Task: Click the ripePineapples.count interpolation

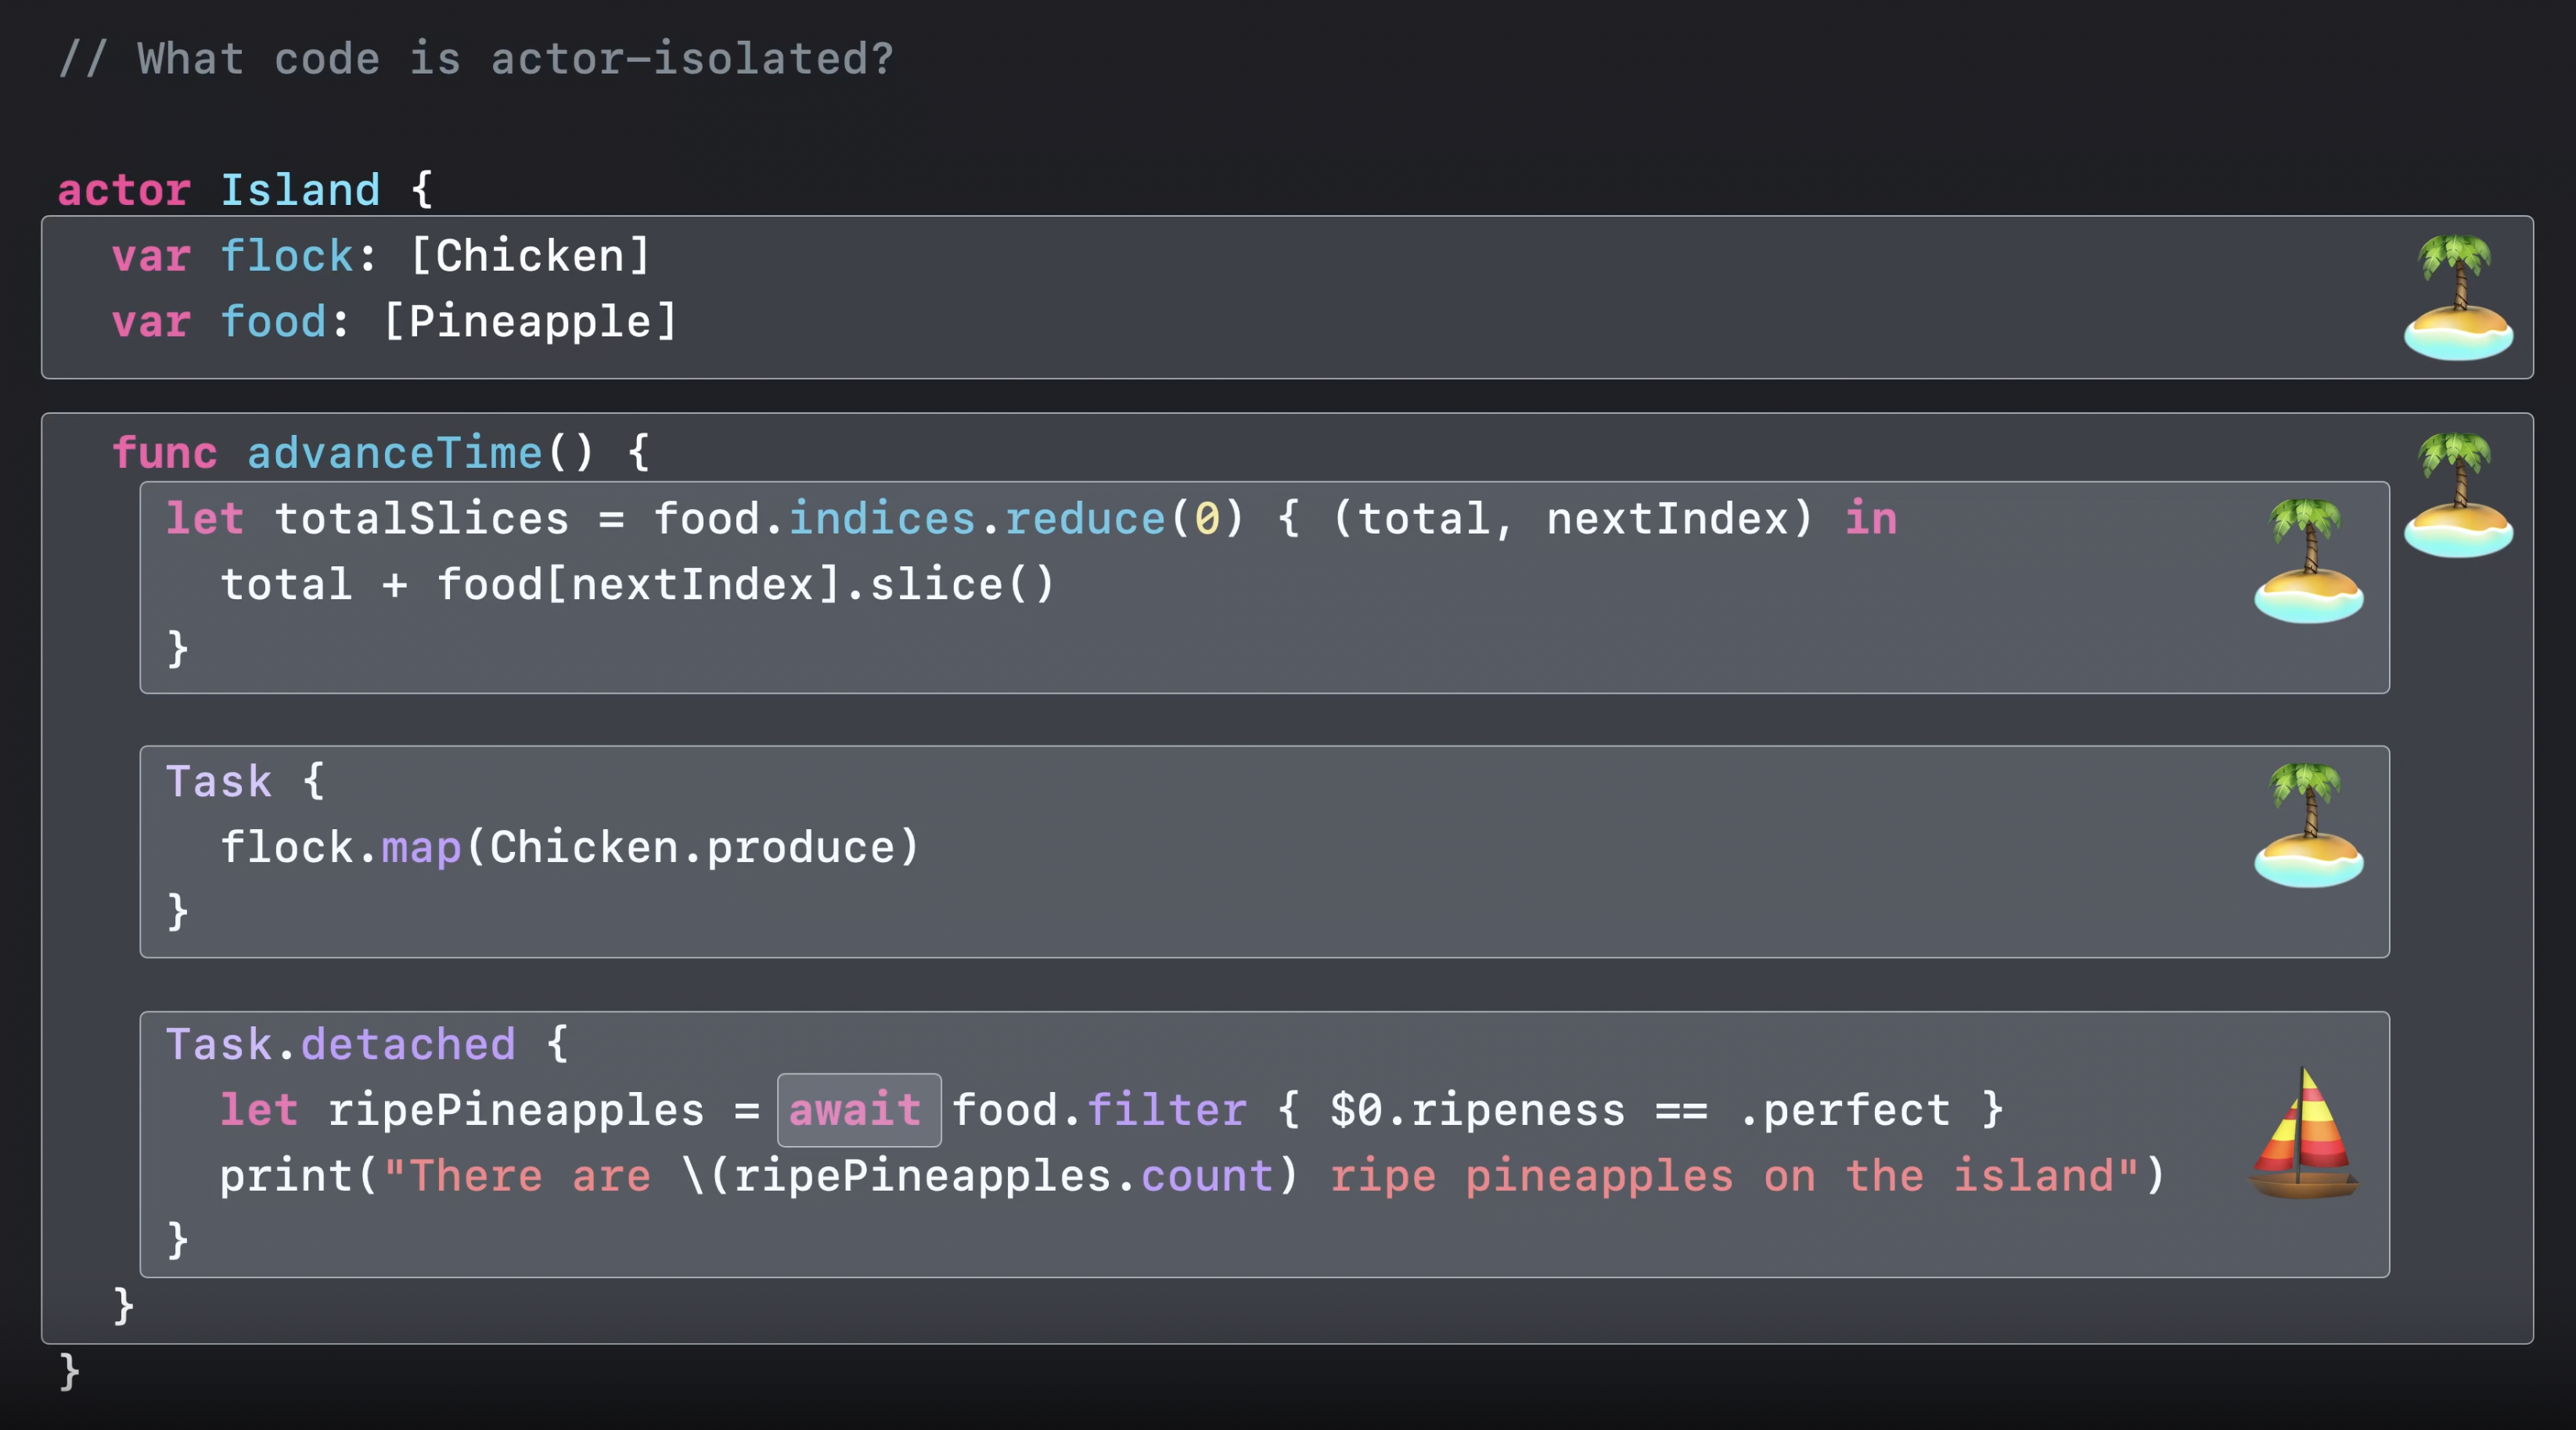Action: point(1004,1176)
